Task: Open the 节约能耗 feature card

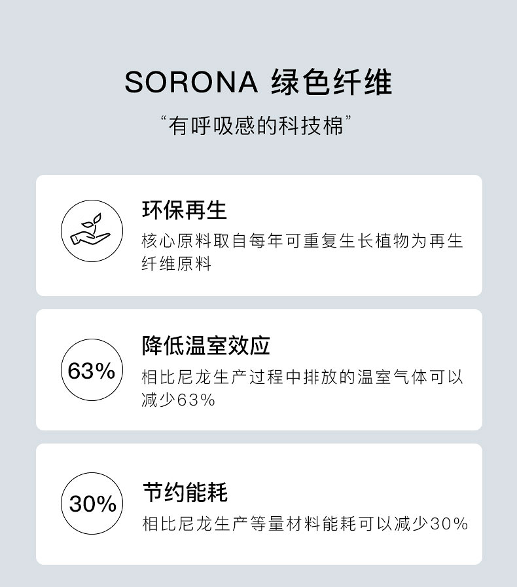Action: [259, 504]
